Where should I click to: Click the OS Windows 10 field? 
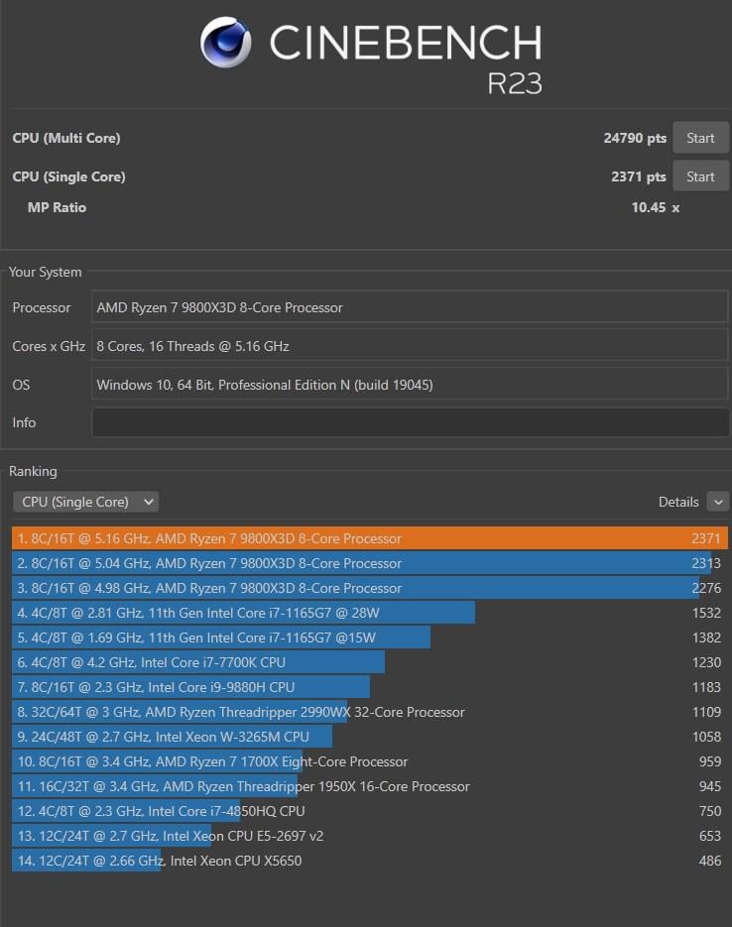click(x=410, y=385)
